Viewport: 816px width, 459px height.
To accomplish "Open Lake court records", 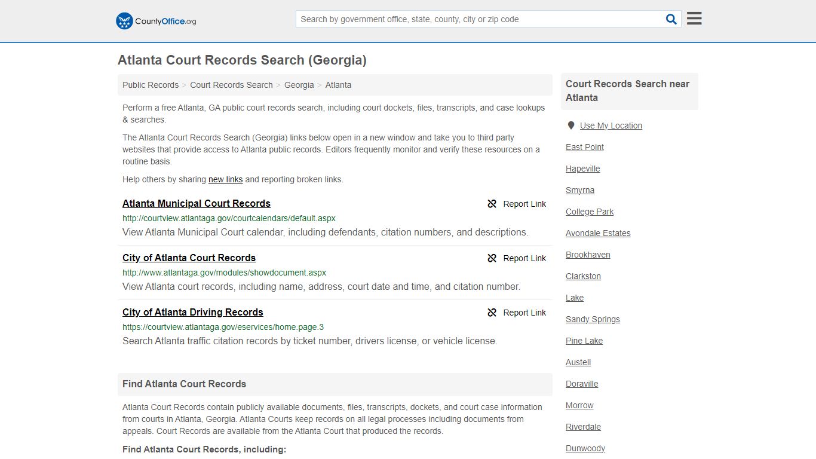I will [x=575, y=298].
